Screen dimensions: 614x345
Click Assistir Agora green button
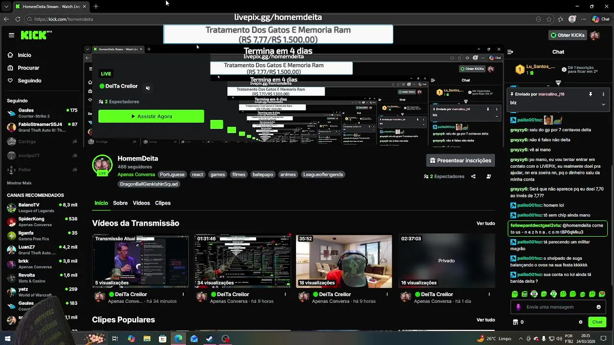(151, 116)
